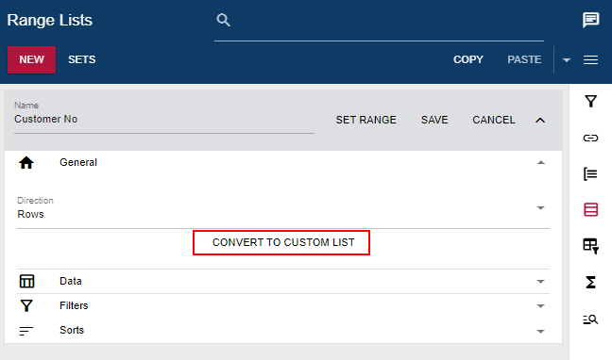This screenshot has height=360, width=612.
Task: Expand the Filters section
Action: [x=283, y=306]
